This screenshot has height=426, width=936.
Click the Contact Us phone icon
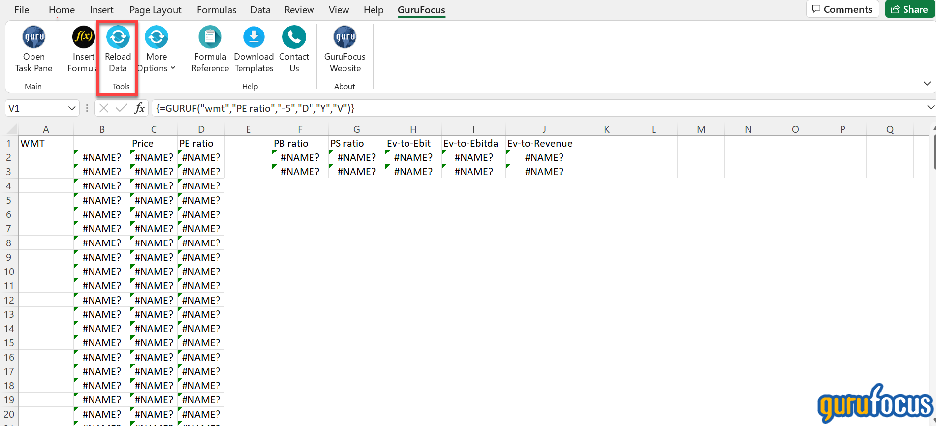point(294,37)
